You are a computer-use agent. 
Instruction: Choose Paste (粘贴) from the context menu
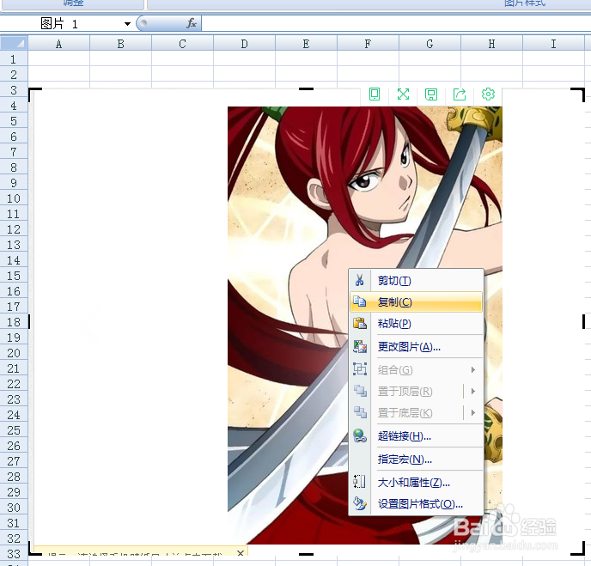(x=416, y=323)
